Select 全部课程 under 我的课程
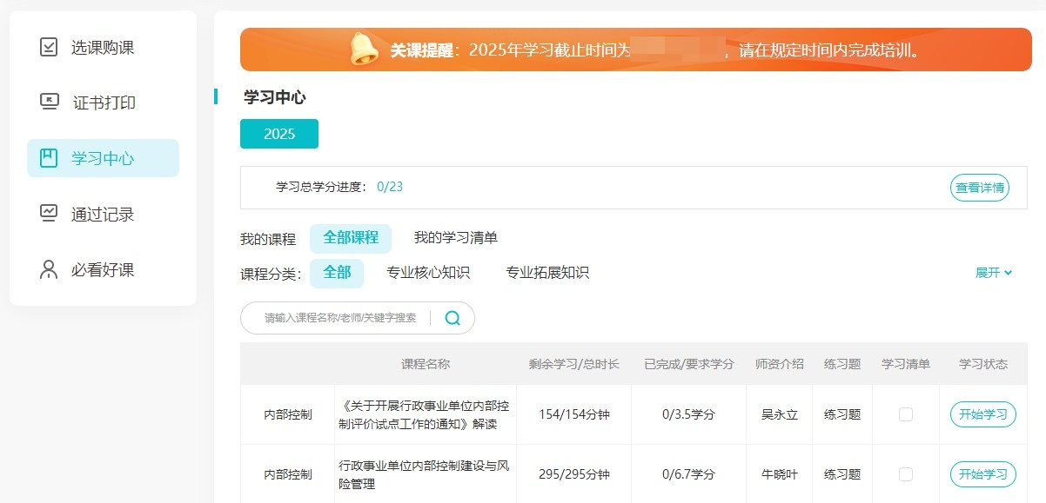Screen dimensions: 1046x503 351,238
